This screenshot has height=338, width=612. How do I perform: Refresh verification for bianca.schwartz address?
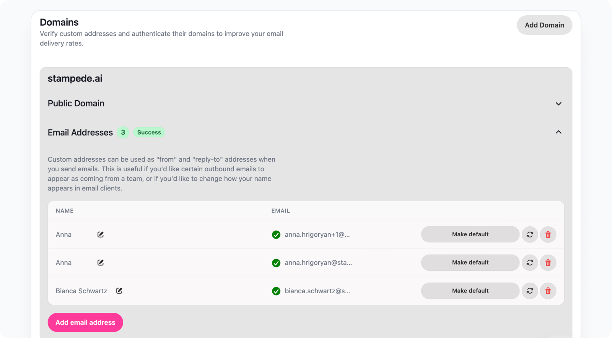pyautogui.click(x=530, y=291)
